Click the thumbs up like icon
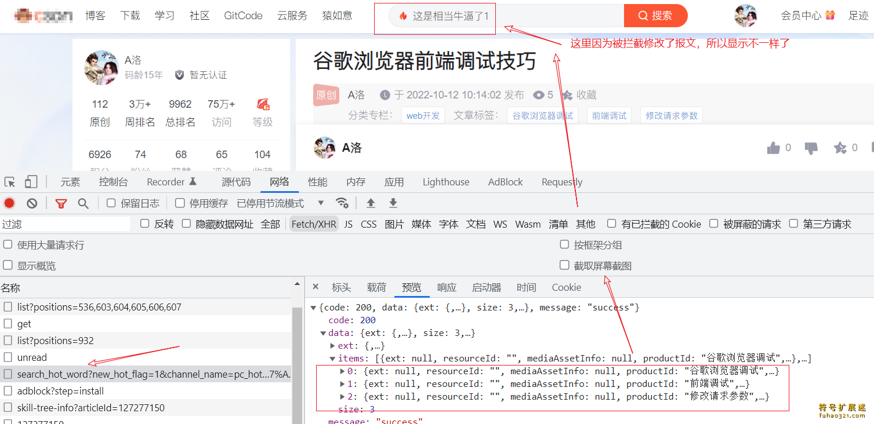Viewport: 874px width, 424px height. pos(774,148)
